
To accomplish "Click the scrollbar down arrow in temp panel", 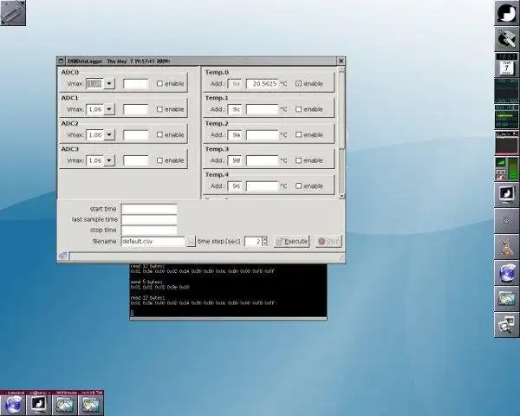I will pyautogui.click(x=341, y=197).
